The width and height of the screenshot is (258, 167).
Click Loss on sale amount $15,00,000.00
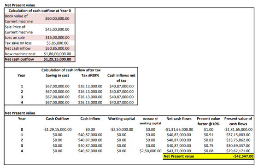pos(57,37)
